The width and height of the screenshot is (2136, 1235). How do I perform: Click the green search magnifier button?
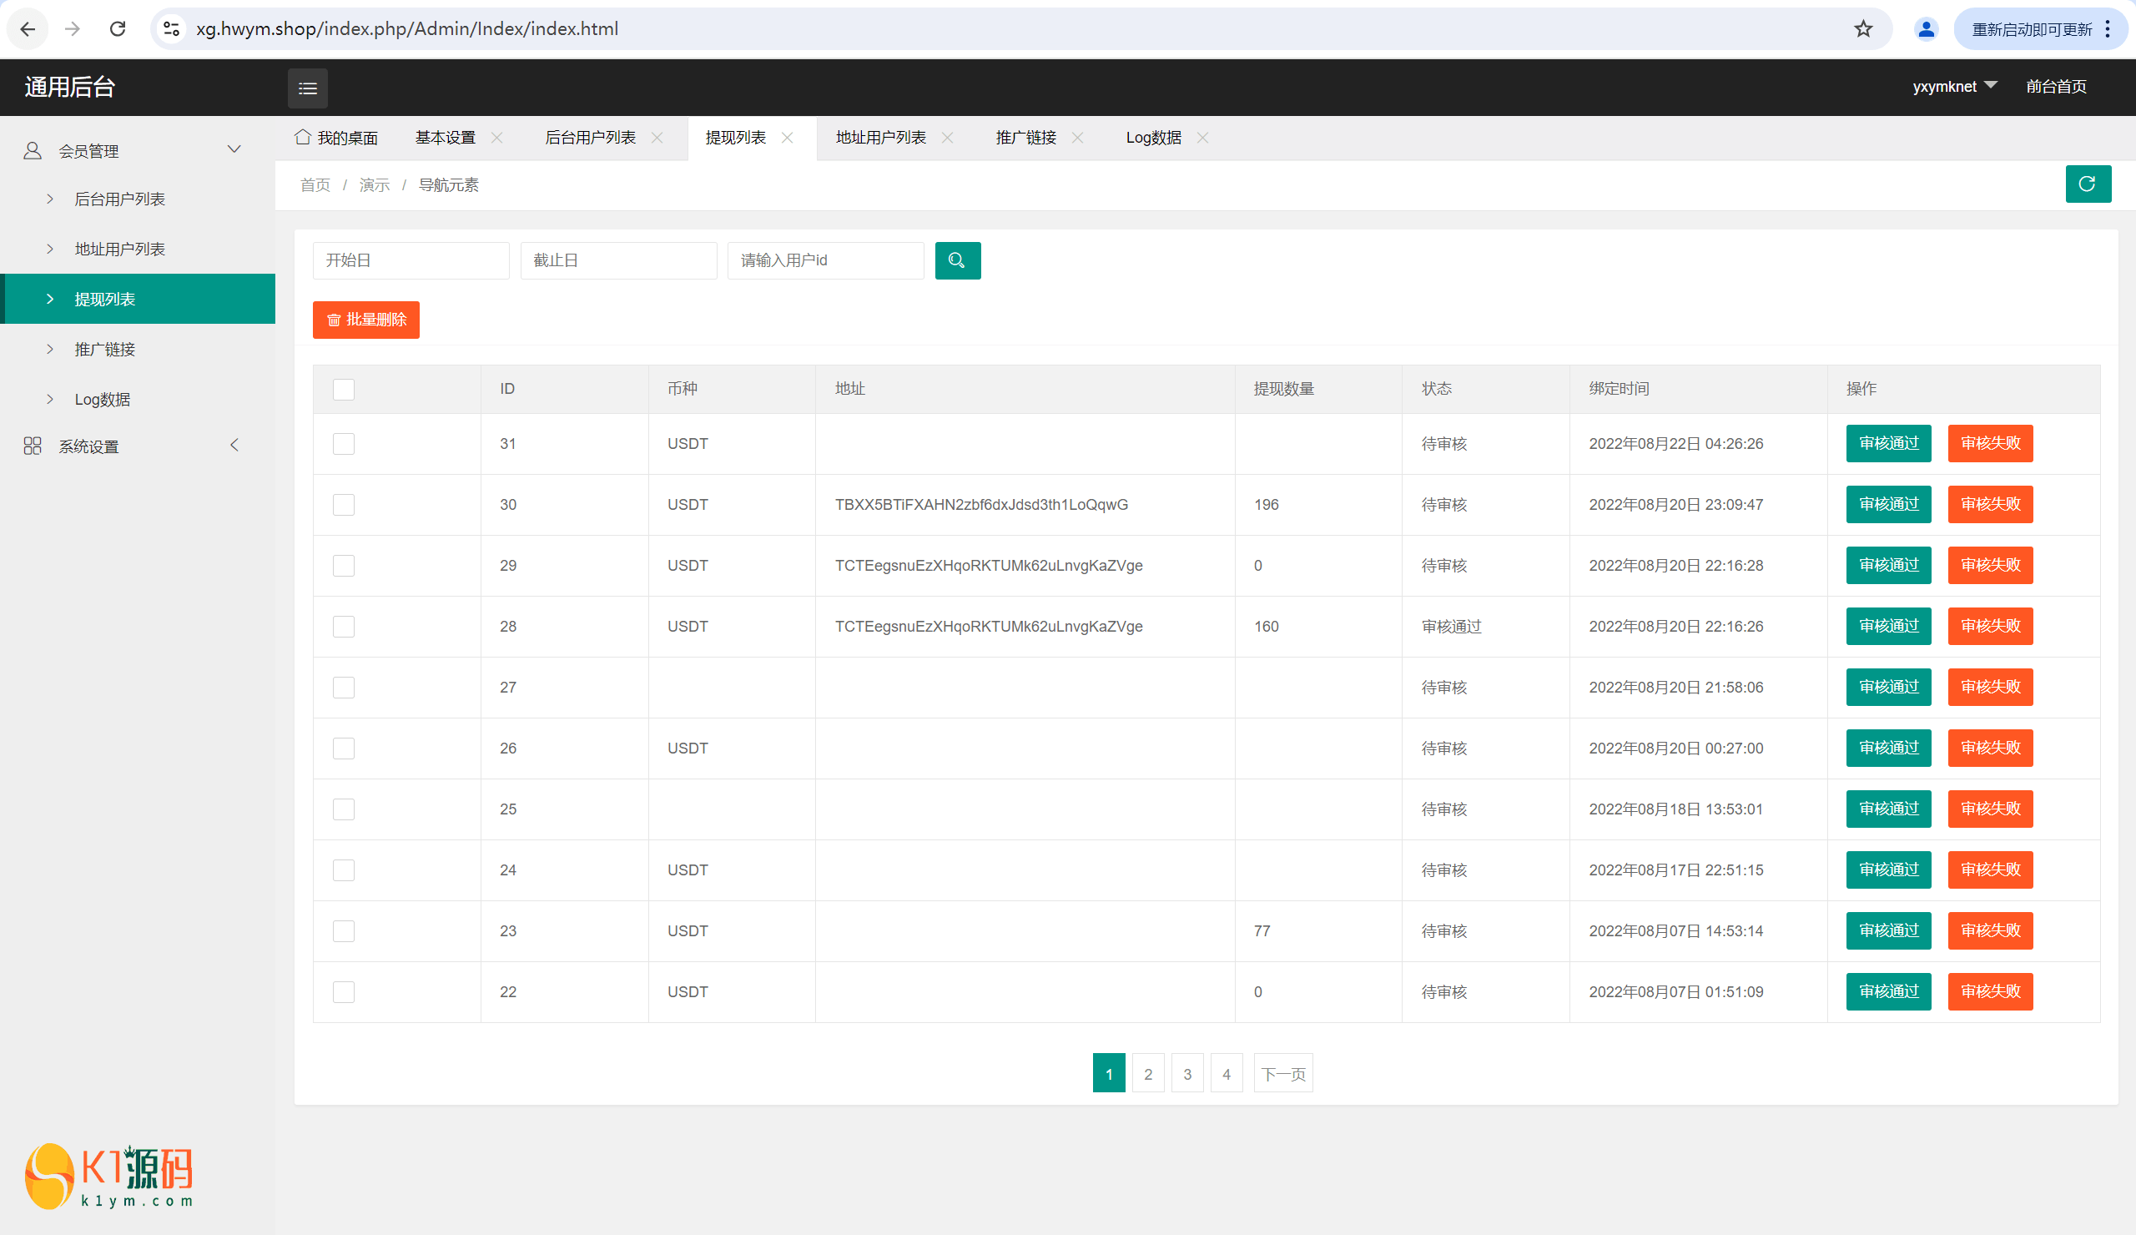(x=957, y=260)
